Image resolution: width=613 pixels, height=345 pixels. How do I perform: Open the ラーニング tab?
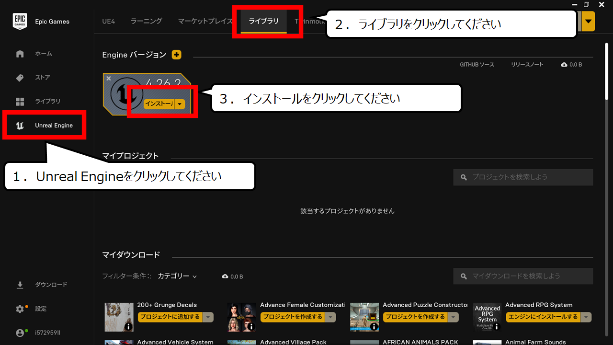pos(147,21)
